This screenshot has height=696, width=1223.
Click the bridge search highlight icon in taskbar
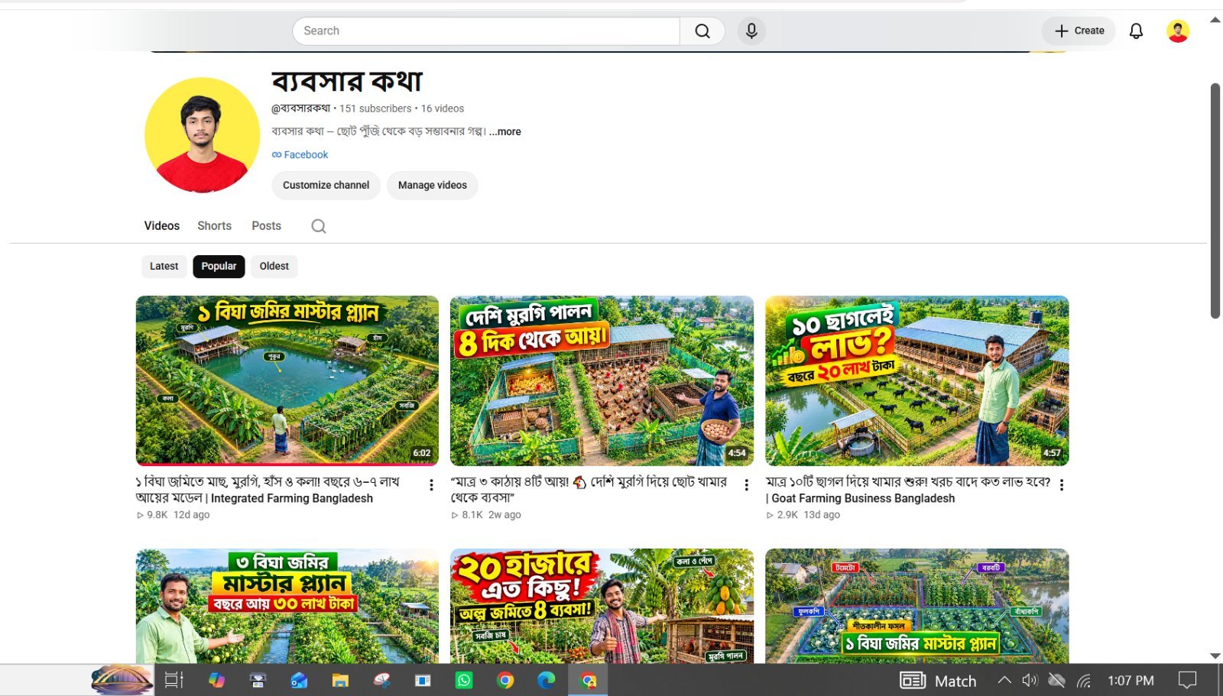click(122, 680)
